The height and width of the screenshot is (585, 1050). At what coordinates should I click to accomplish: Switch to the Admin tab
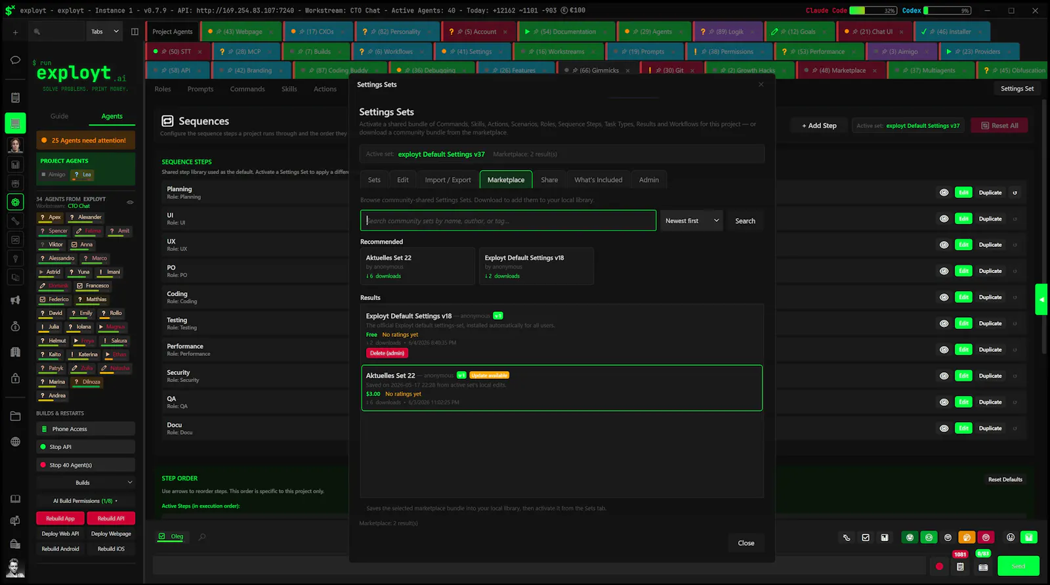(x=649, y=180)
